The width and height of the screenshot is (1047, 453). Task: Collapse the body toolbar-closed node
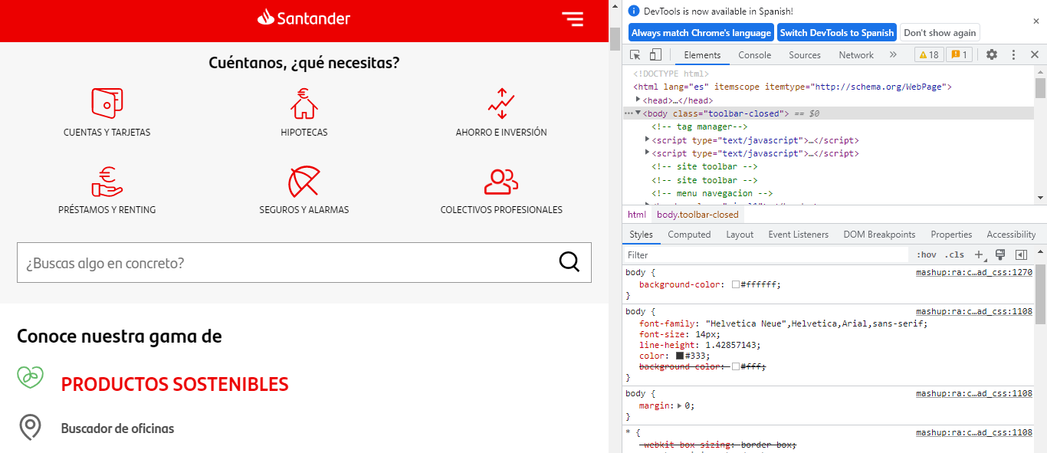(638, 113)
